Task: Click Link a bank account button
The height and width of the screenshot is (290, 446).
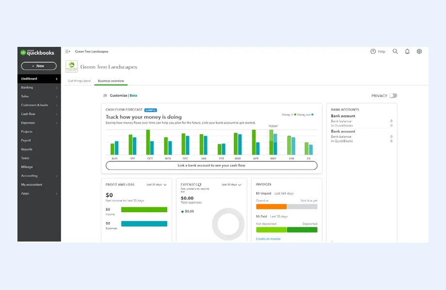Action: pyautogui.click(x=211, y=165)
